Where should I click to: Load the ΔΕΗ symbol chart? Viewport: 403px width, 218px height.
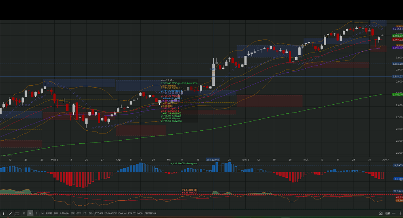coord(91,213)
